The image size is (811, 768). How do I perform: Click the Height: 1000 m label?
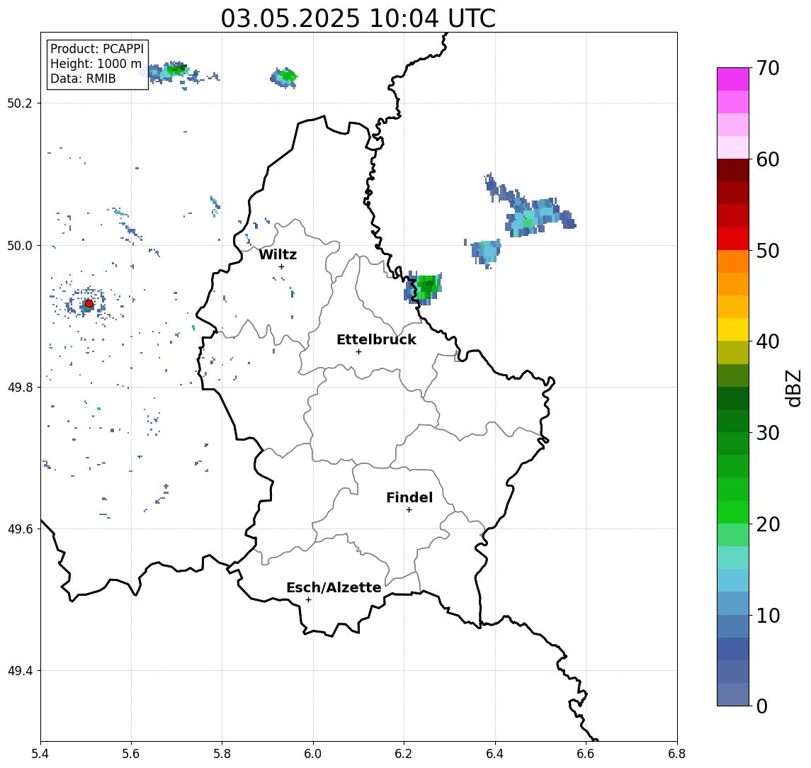coord(96,64)
